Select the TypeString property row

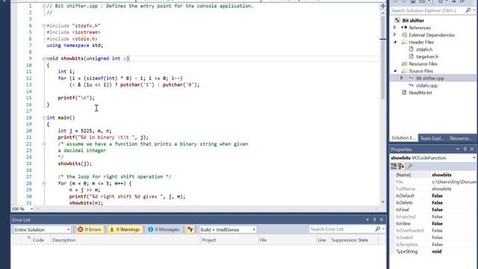434,251
